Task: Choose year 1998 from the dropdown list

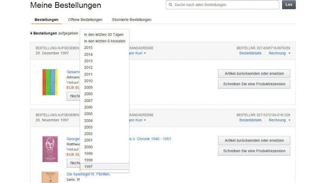Action: [x=105, y=160]
